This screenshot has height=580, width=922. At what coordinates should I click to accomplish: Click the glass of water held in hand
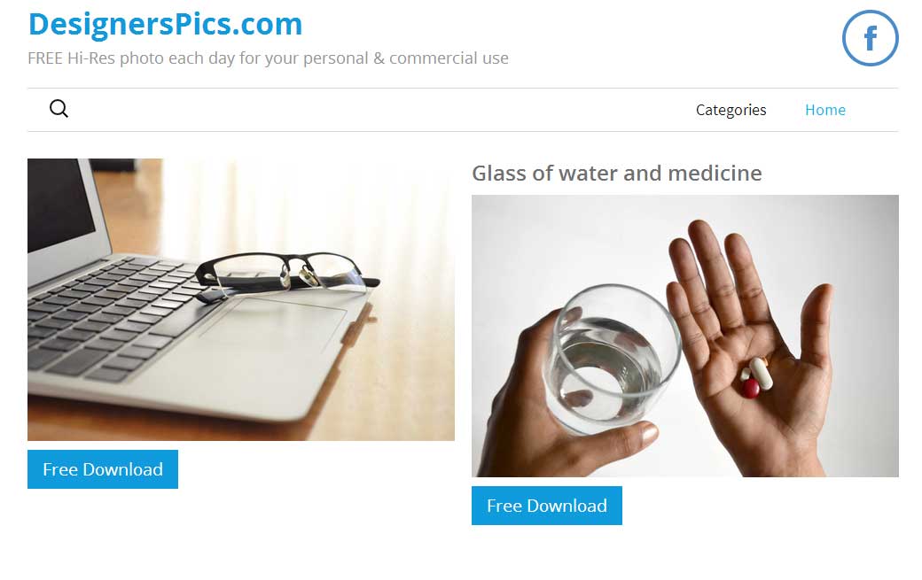(612, 358)
